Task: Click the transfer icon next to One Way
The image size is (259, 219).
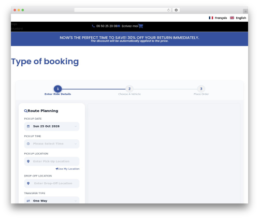Action: (28, 201)
